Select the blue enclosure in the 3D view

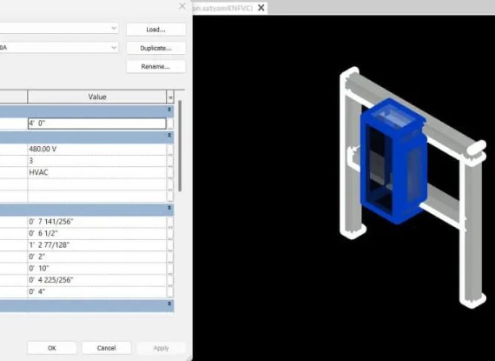[393, 161]
